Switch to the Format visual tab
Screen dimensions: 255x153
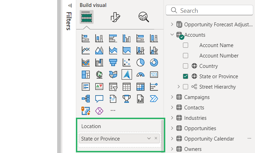(115, 17)
